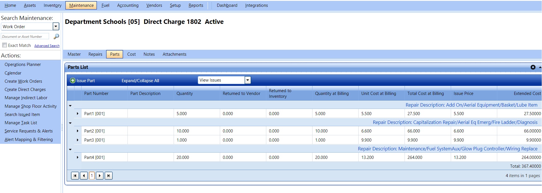Open the Fuel menu
Screen dimensions: 542x193
point(105,5)
